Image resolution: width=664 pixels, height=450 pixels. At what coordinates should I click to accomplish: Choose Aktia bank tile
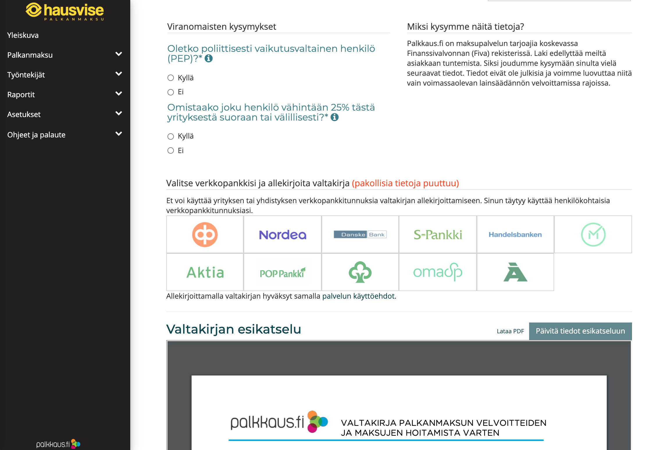coord(205,272)
